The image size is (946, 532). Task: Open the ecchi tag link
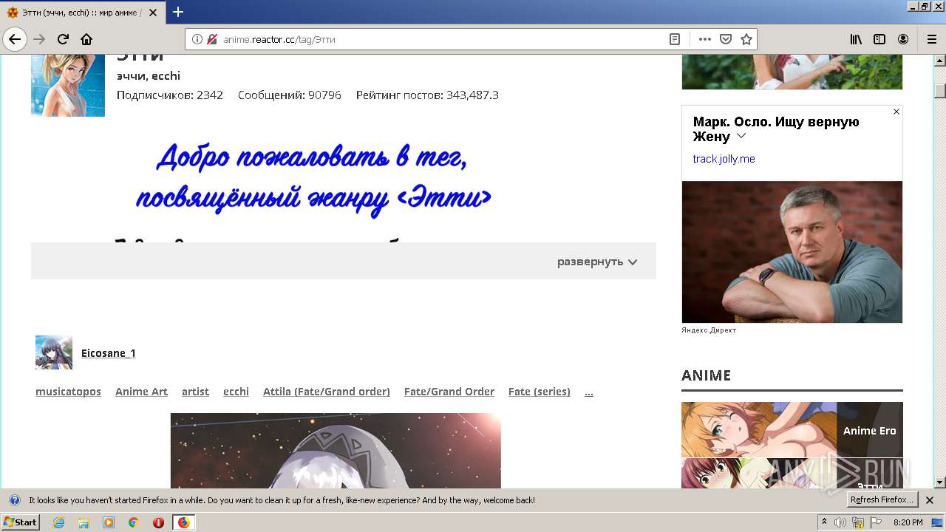tap(236, 392)
